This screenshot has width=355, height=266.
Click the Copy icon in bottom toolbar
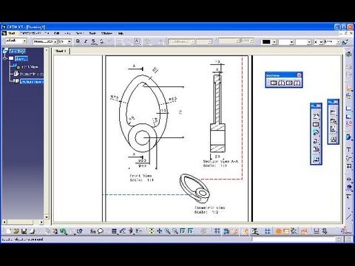point(48,231)
